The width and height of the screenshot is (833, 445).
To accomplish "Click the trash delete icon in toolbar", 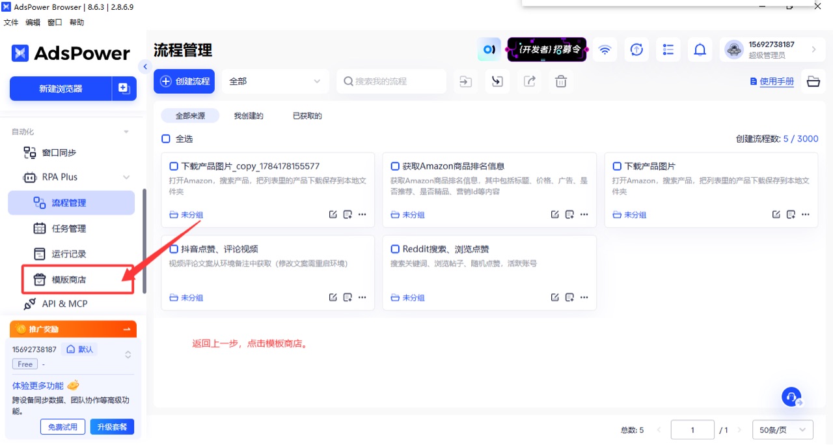I will point(561,81).
